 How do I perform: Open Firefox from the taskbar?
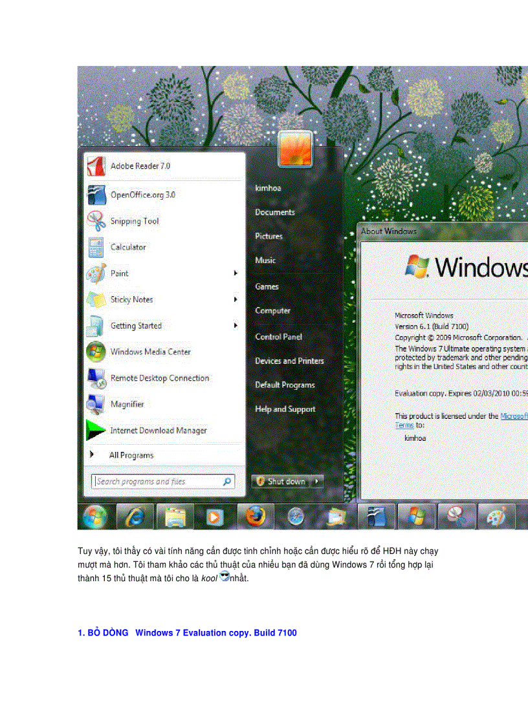click(254, 516)
